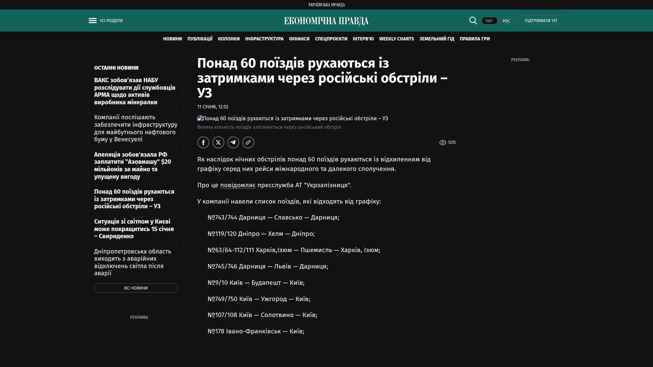Expand Усі розділи sections menu
Screen dimensions: 653x367
(x=111, y=21)
